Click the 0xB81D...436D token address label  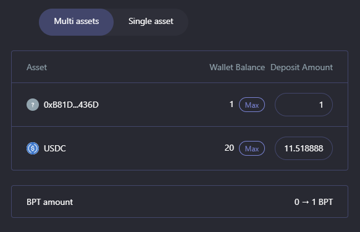click(x=71, y=105)
